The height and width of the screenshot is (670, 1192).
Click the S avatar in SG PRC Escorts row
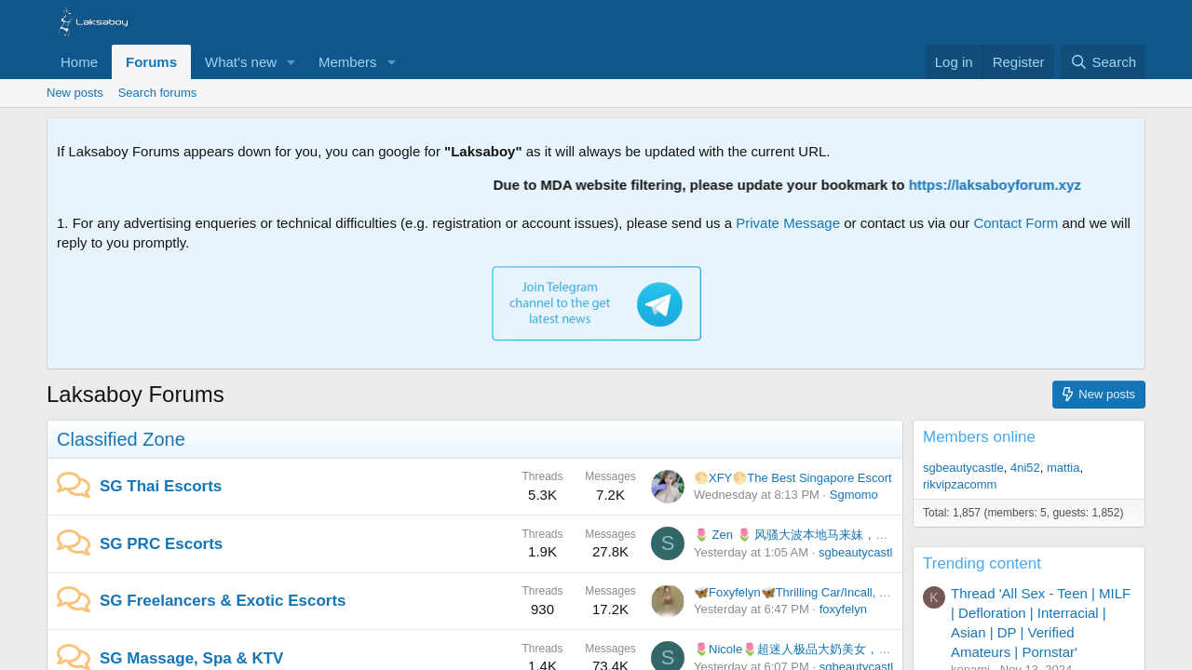pyautogui.click(x=668, y=543)
